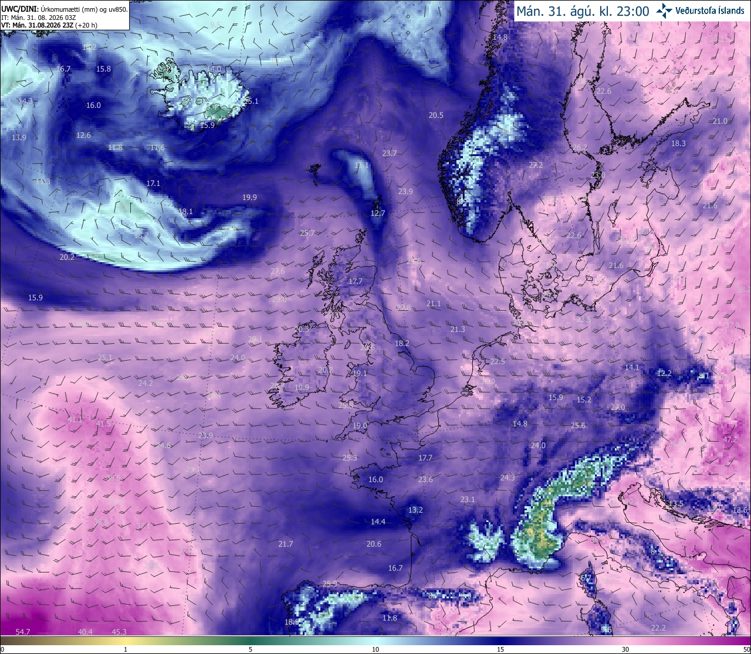Click the 45.3 value at the bottom edge

(x=119, y=632)
